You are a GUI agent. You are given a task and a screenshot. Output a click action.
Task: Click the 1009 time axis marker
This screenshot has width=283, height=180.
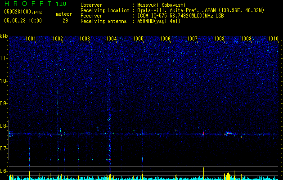point(246,38)
